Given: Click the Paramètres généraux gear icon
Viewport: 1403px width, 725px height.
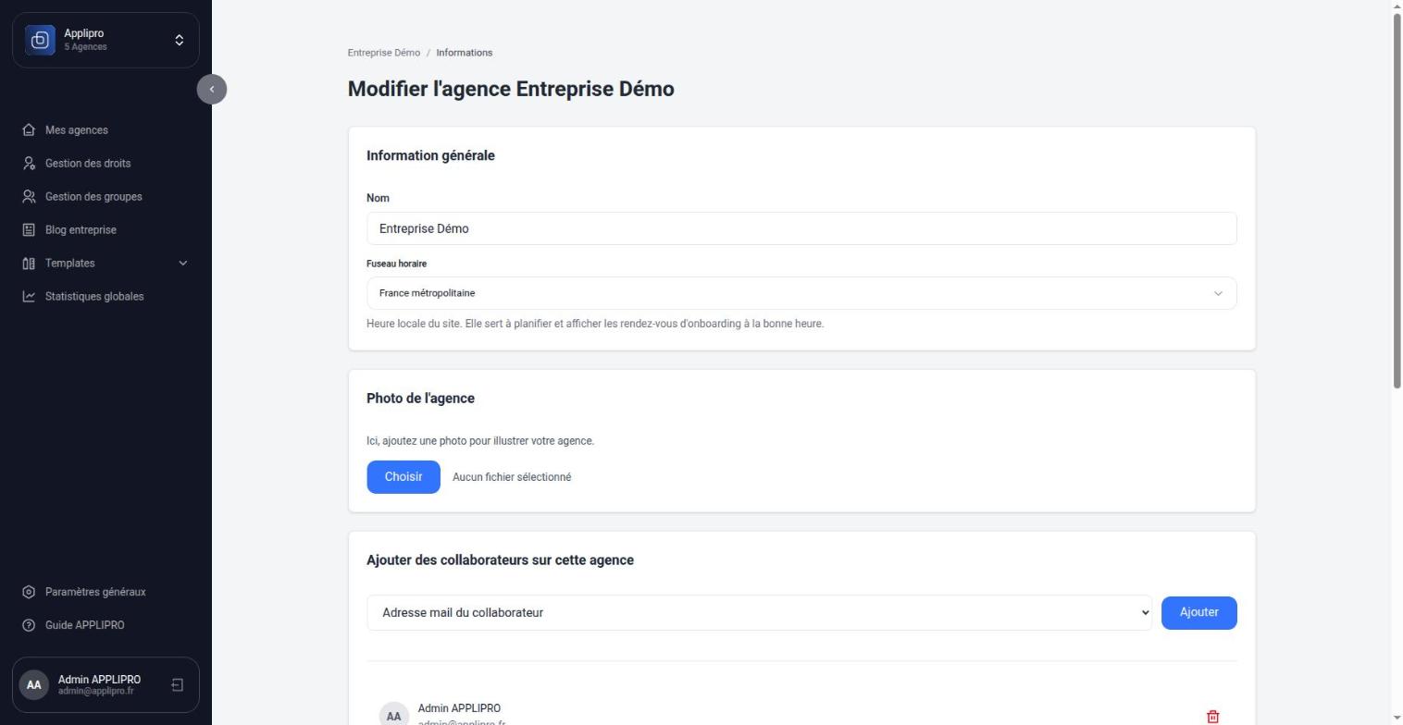Looking at the screenshot, I should (29, 592).
